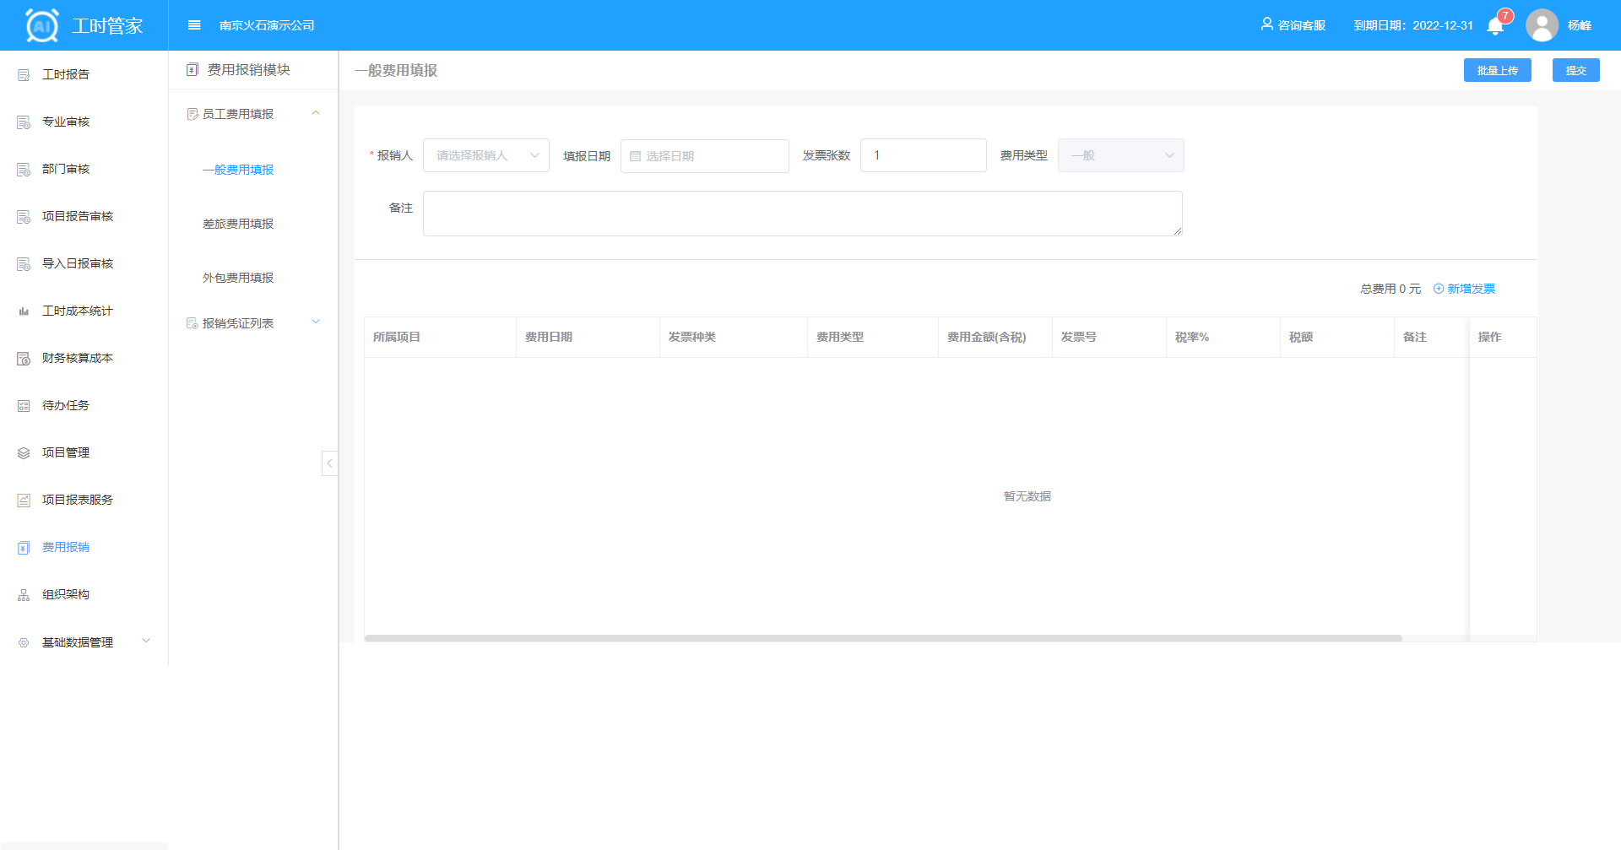Open the 报销人 dropdown
Screen dimensions: 1621x850
(x=485, y=155)
